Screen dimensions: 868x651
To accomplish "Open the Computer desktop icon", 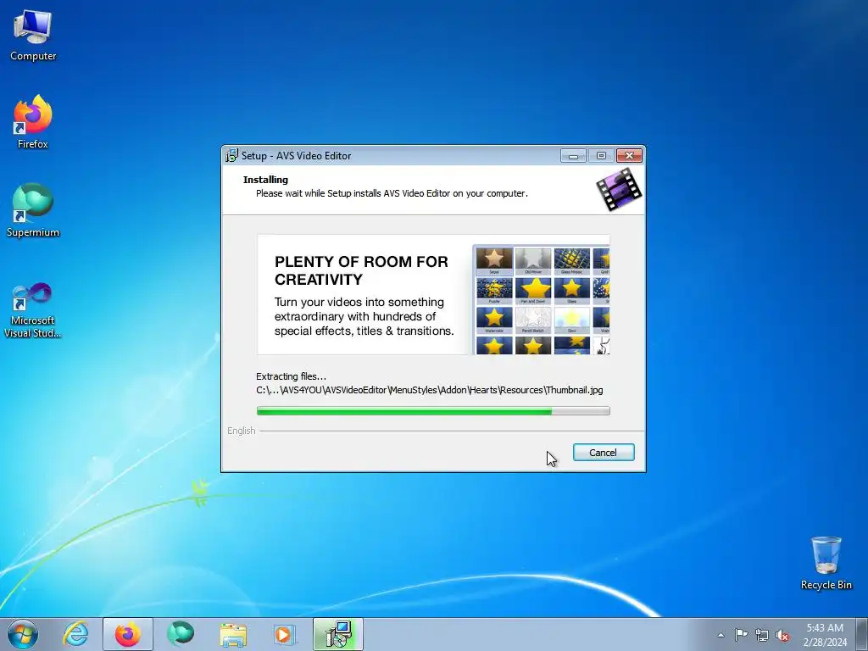I will tap(33, 36).
